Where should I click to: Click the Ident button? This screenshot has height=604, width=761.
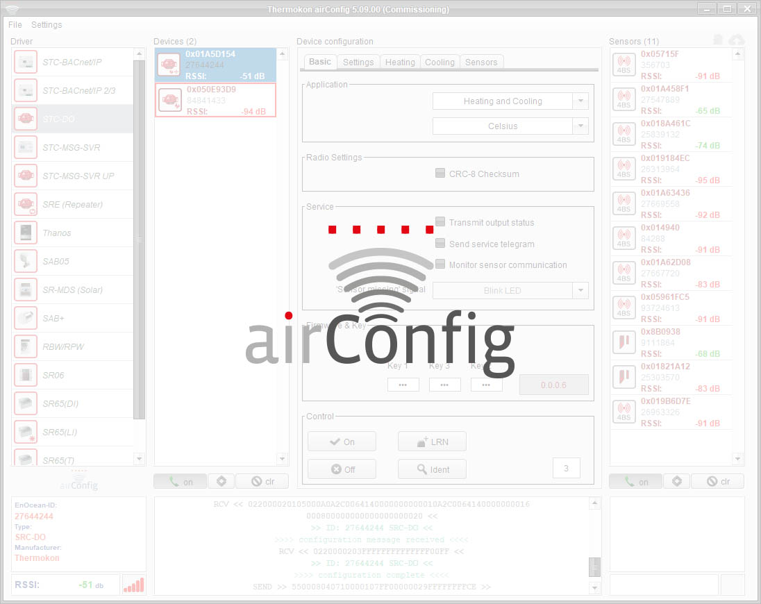coord(432,469)
